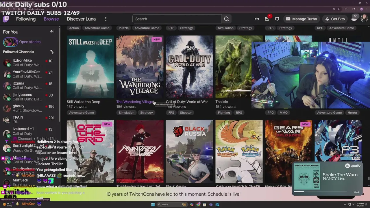This screenshot has width=370, height=208.
Task: Click the ItzIronMike channel name
Action: 22,60
